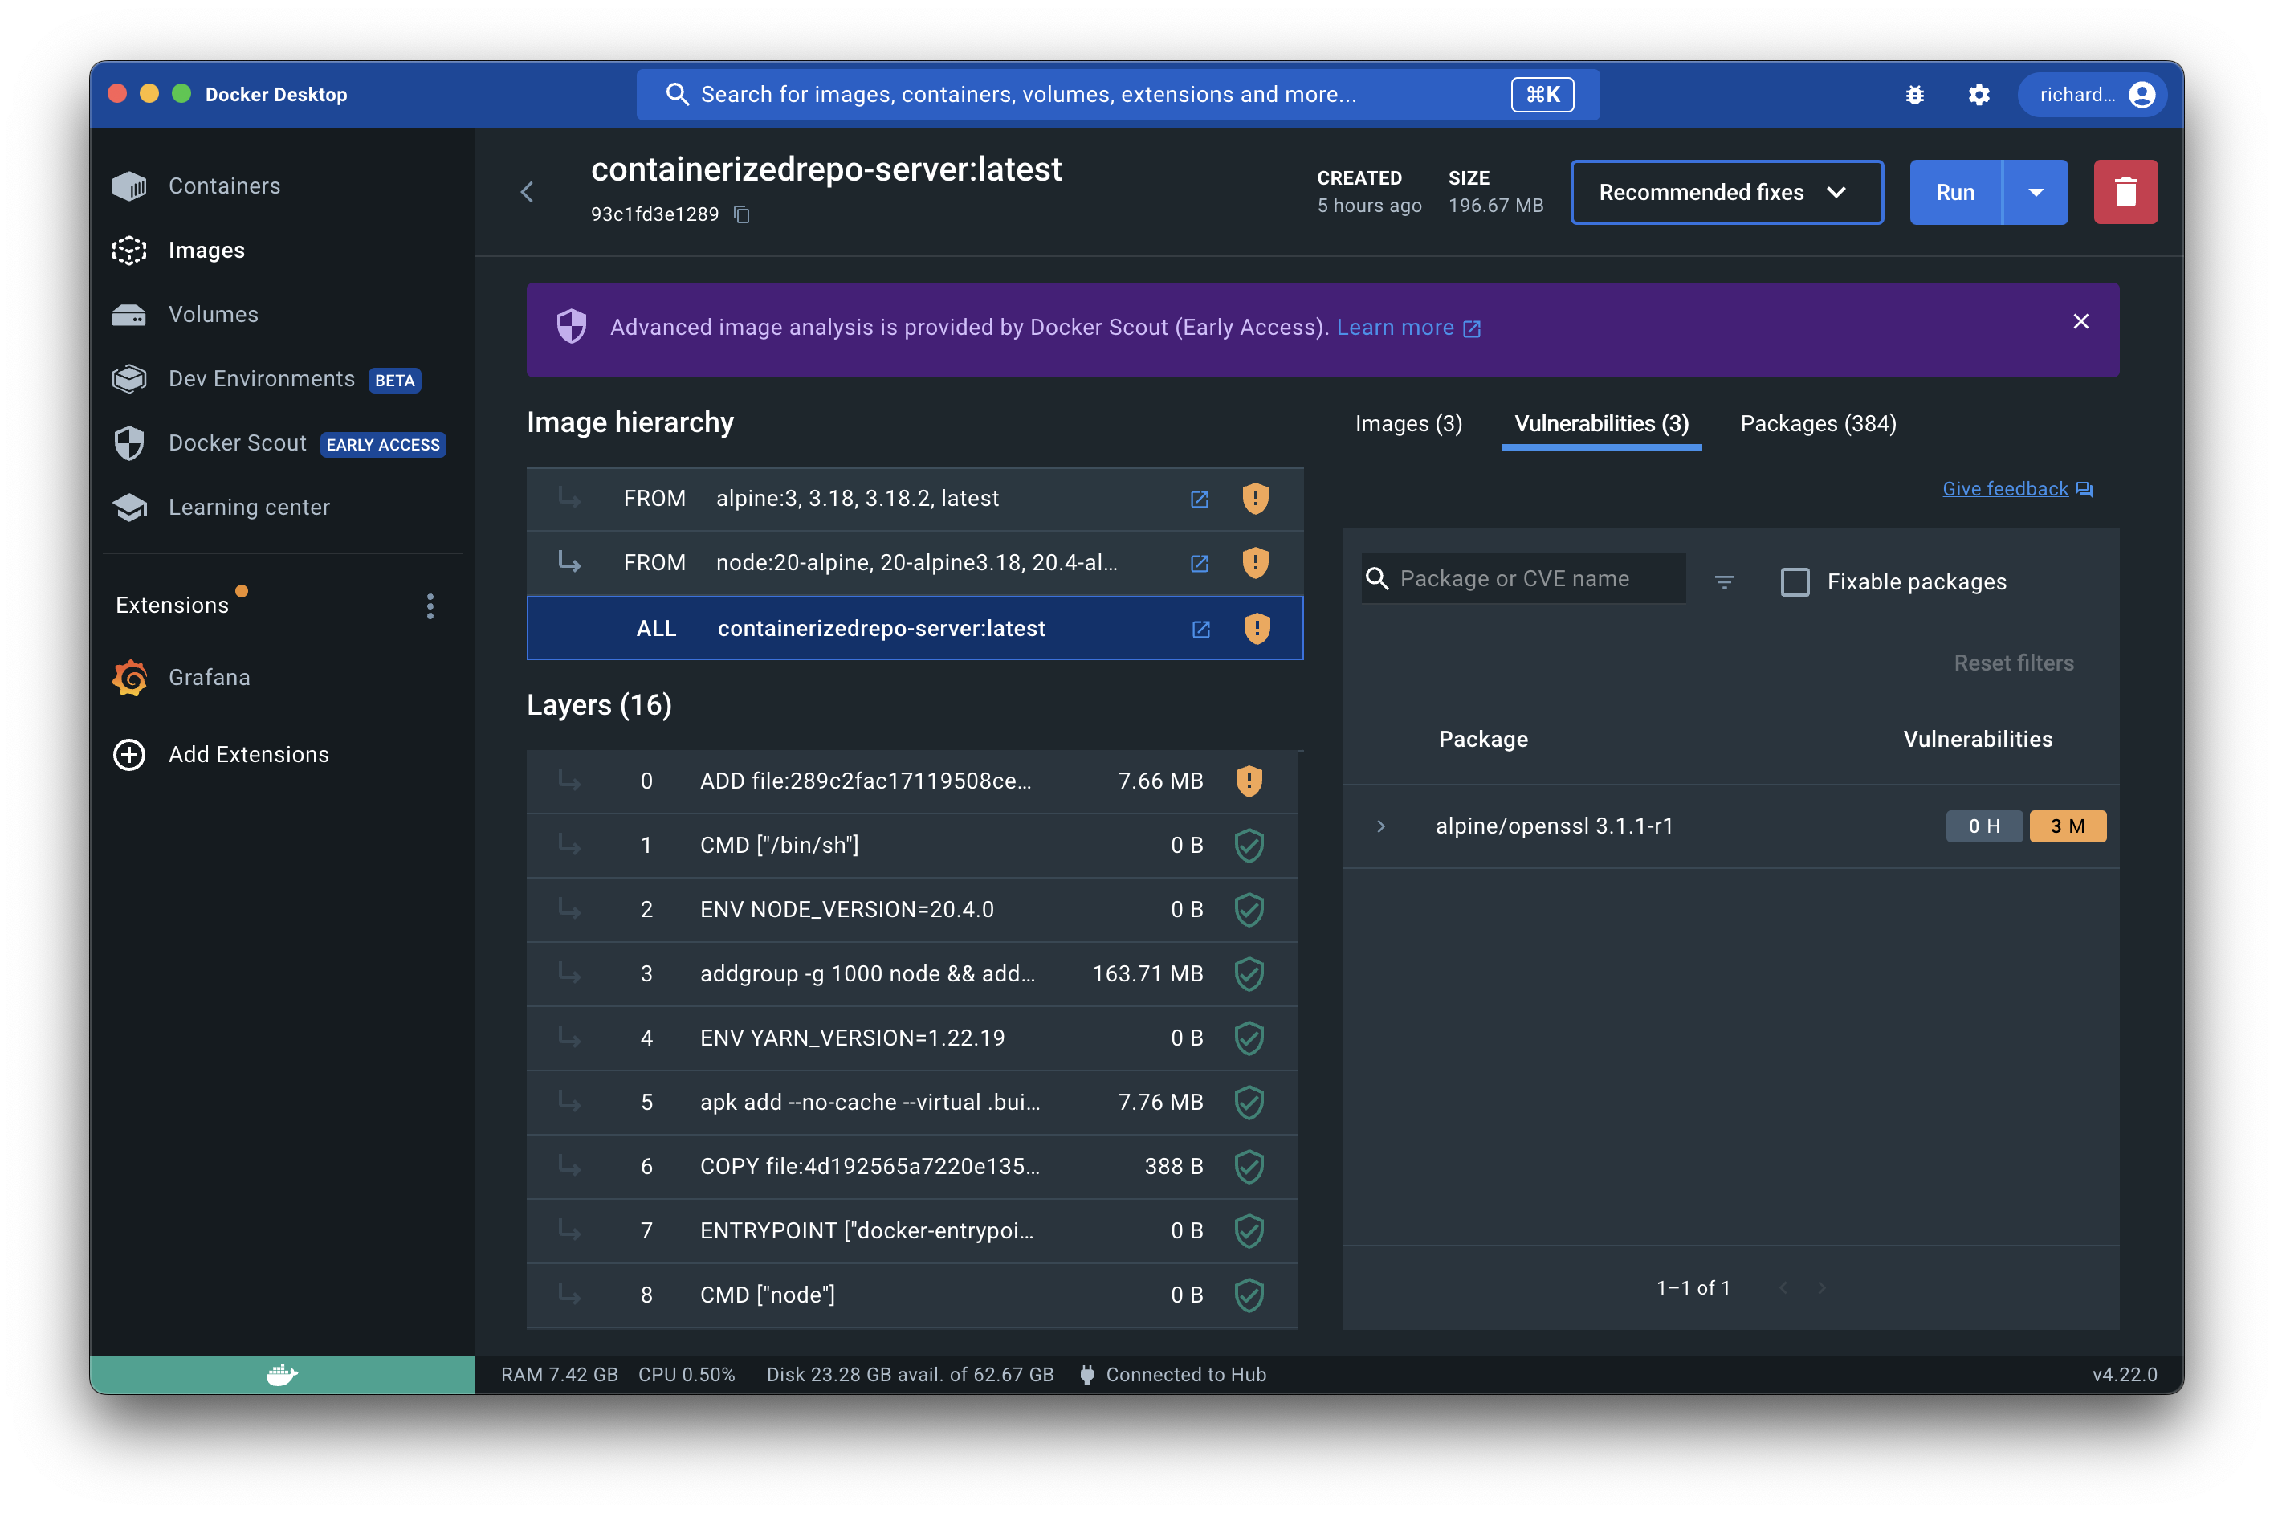Delete image with red trash button
This screenshot has height=1513, width=2274.
[x=2125, y=192]
